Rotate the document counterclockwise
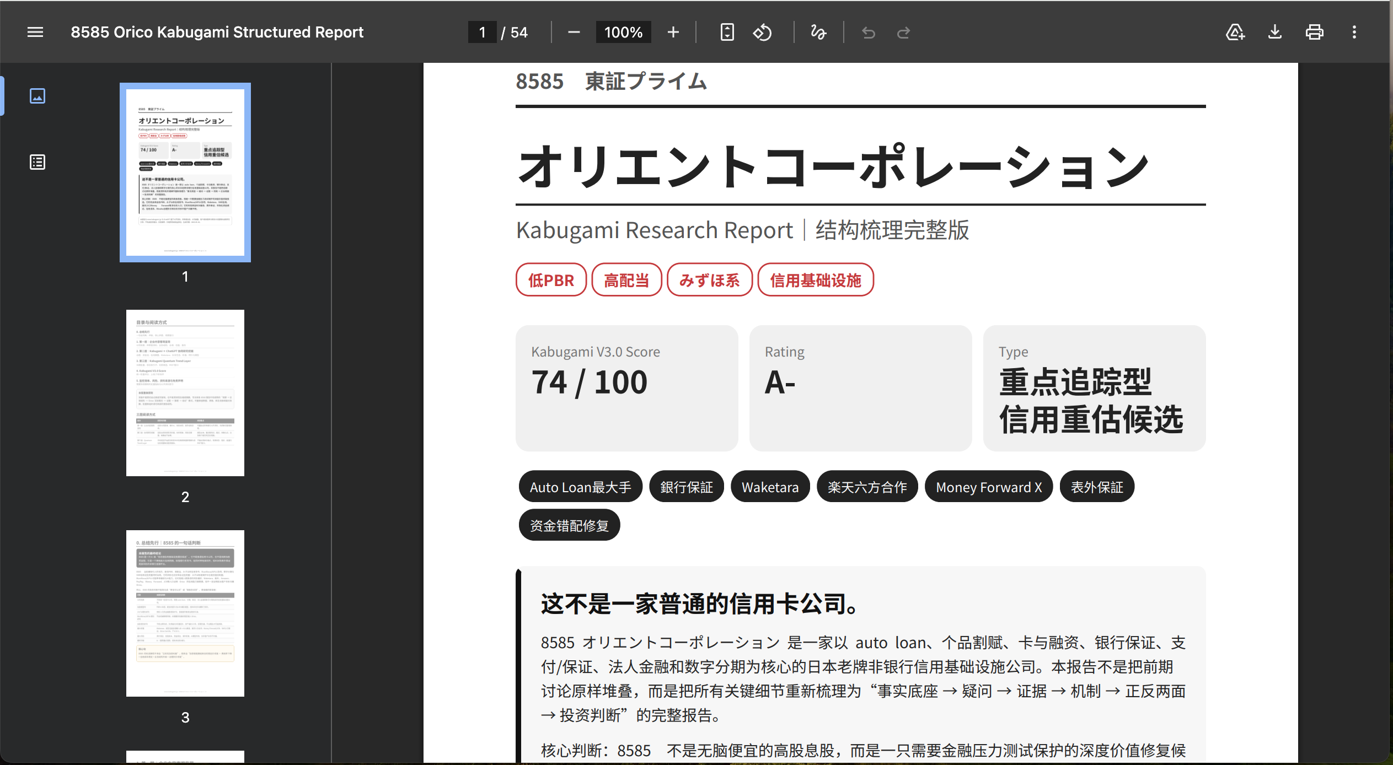 762,32
